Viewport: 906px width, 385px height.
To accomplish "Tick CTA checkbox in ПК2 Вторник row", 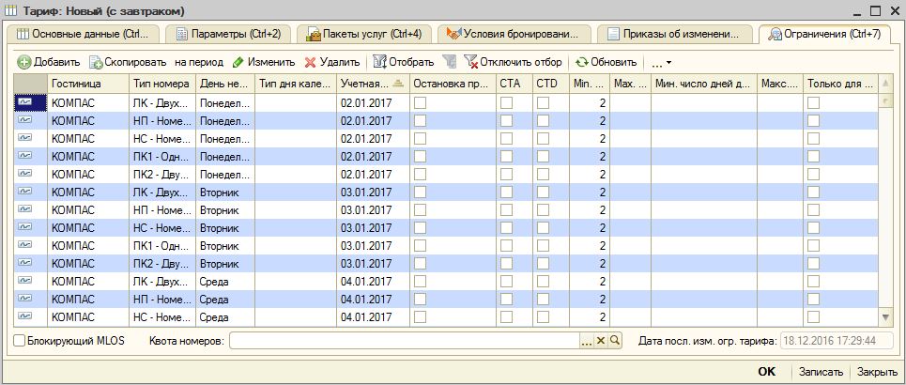I will click(x=506, y=264).
